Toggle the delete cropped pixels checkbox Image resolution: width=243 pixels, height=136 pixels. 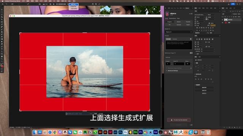[x=57, y=4]
